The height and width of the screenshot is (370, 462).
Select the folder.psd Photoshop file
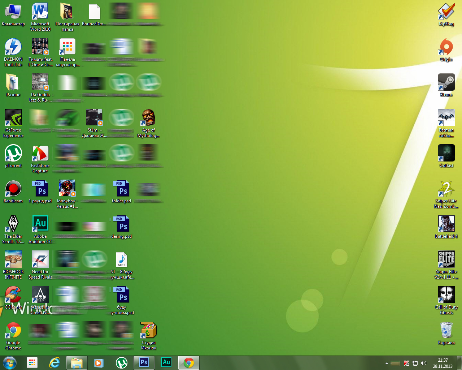(121, 189)
